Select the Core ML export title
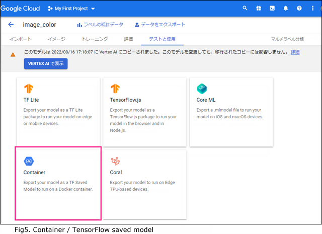Image resolution: width=322 pixels, height=234 pixels. pyautogui.click(x=206, y=100)
